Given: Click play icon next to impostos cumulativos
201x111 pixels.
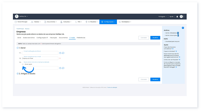Looking at the screenshot, I should click(x=173, y=49).
